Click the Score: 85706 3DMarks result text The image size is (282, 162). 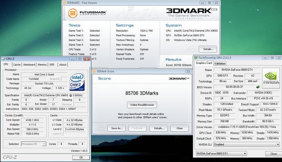pyautogui.click(x=179, y=65)
